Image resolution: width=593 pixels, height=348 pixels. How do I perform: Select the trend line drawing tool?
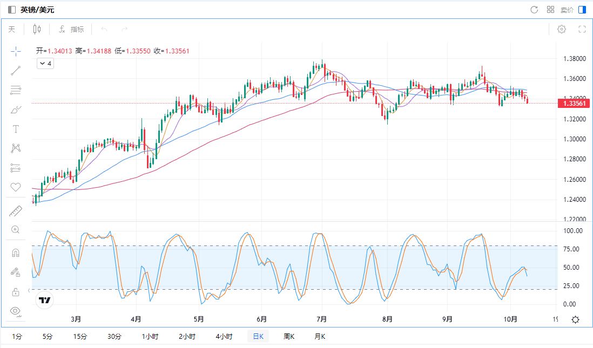point(16,71)
